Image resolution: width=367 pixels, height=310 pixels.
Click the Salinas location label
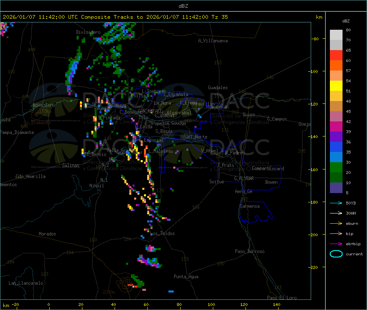click(71, 165)
